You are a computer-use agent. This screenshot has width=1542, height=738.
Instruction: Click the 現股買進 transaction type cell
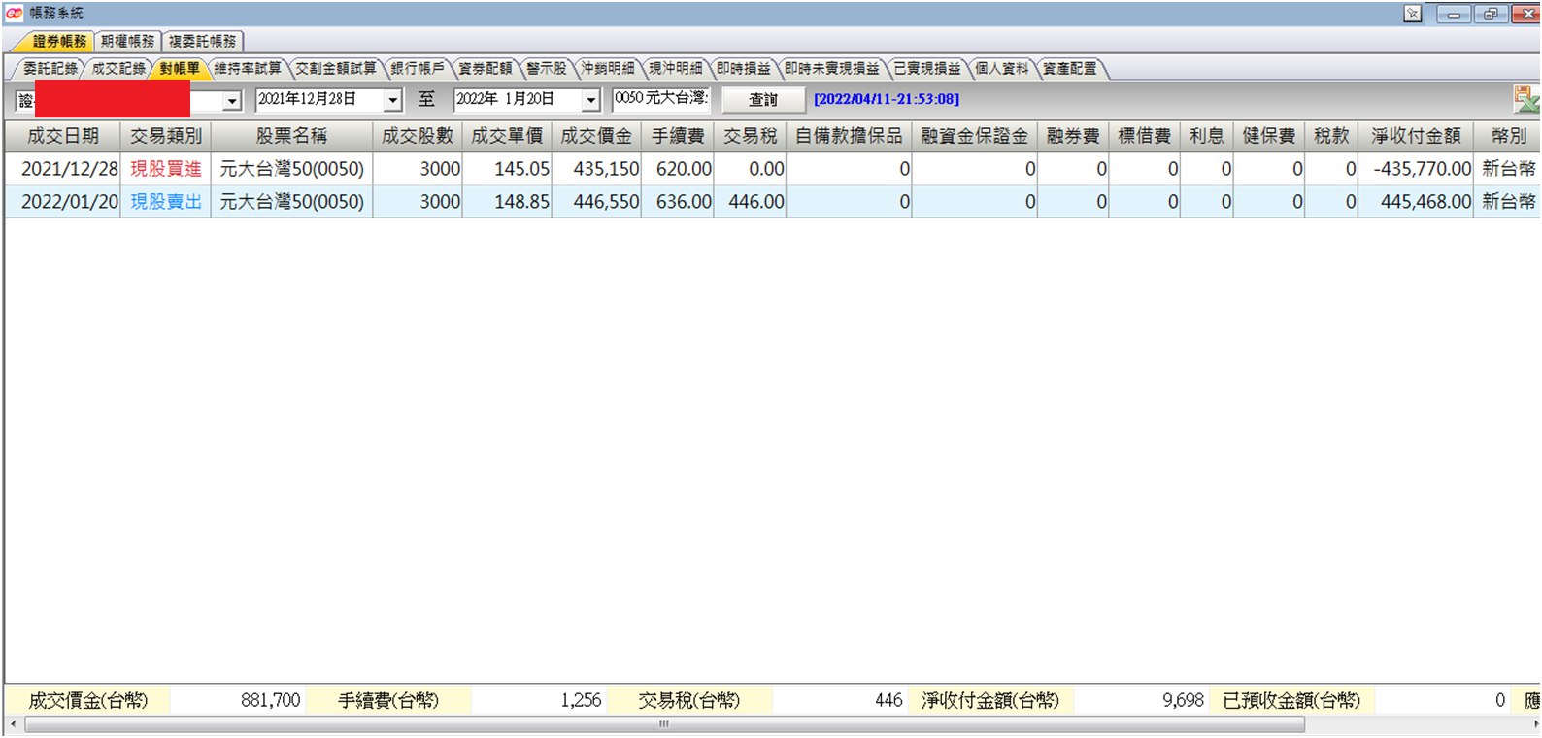pos(166,169)
